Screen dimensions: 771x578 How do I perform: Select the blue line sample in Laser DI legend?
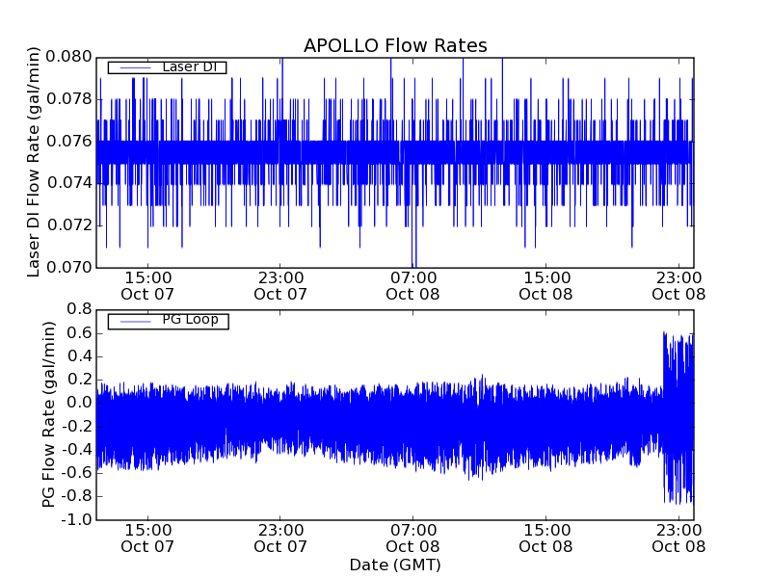pyautogui.click(x=135, y=67)
